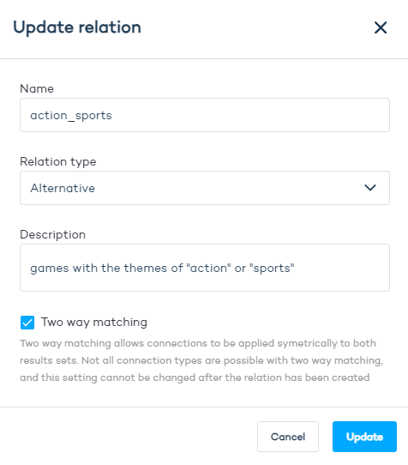Uncheck the Two way matching checkbox
The width and height of the screenshot is (408, 465).
(x=27, y=323)
